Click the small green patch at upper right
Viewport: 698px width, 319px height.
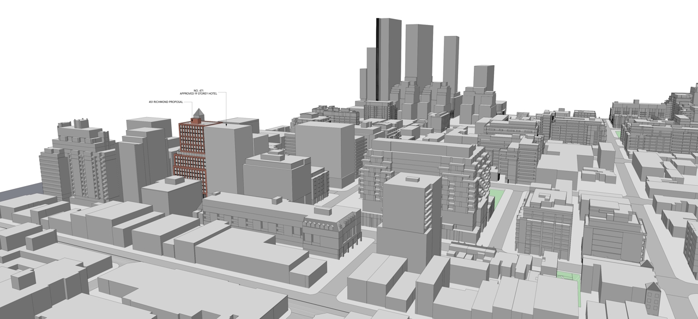pos(617,133)
